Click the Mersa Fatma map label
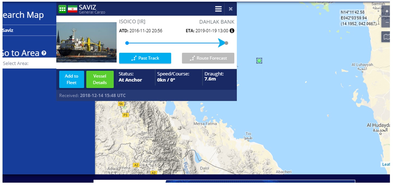 tap(205, 124)
